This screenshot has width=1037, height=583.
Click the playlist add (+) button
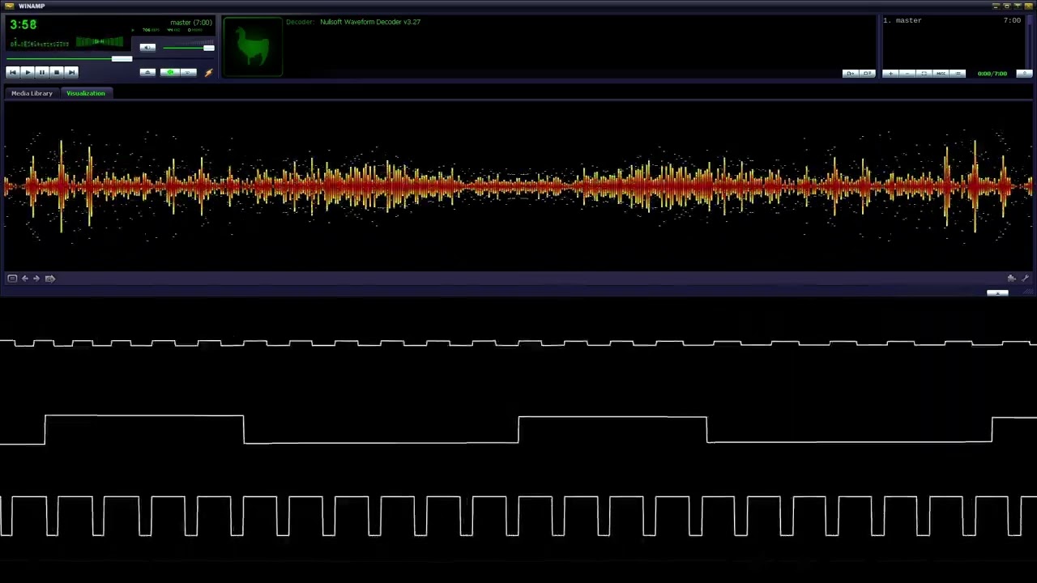(x=890, y=74)
